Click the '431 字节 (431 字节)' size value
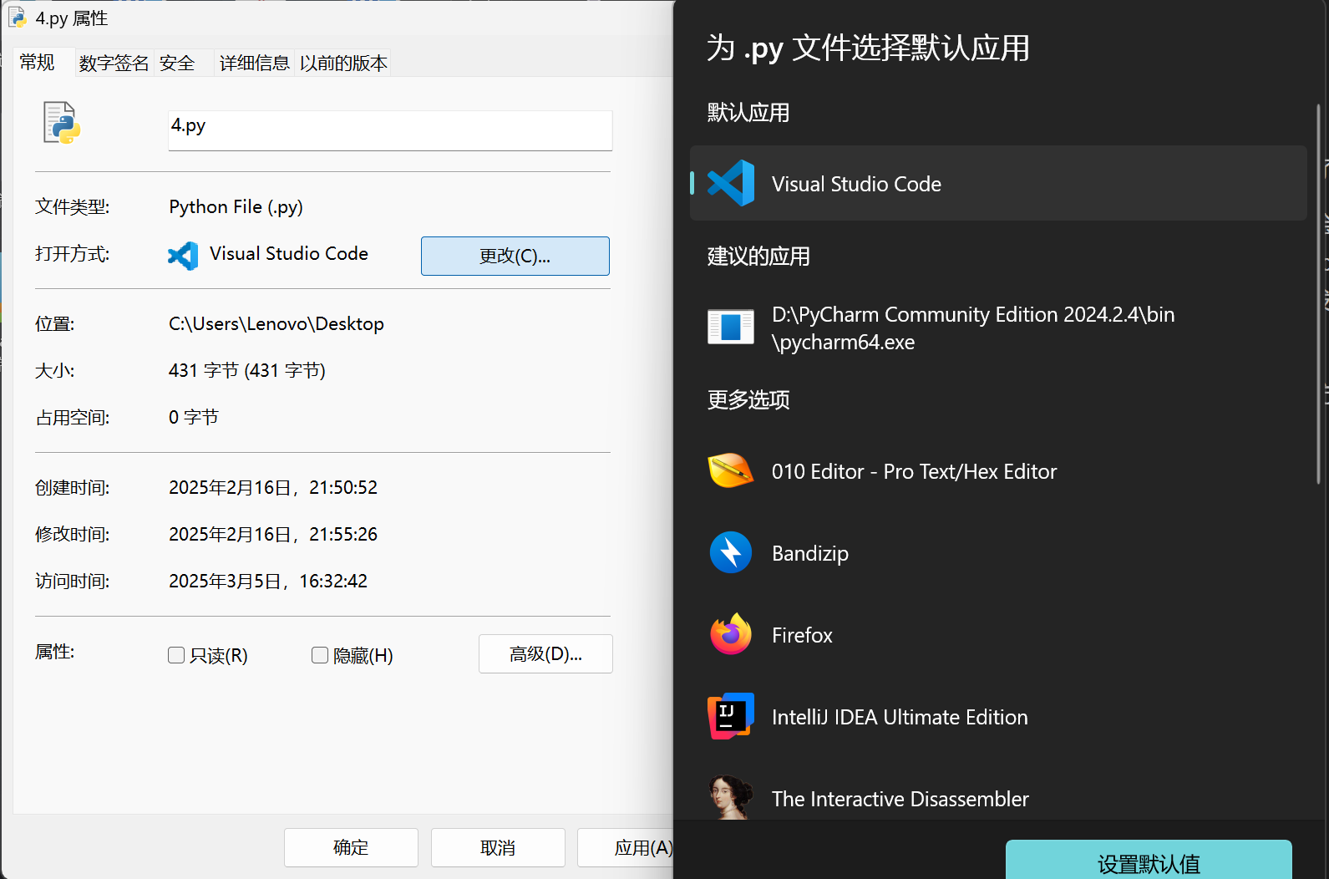The width and height of the screenshot is (1329, 879). [x=247, y=370]
